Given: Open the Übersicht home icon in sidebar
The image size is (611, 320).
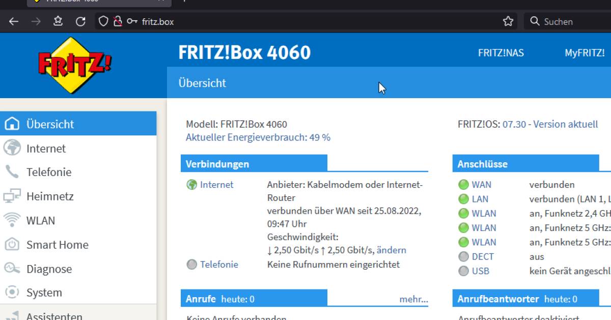Looking at the screenshot, I should (x=11, y=124).
